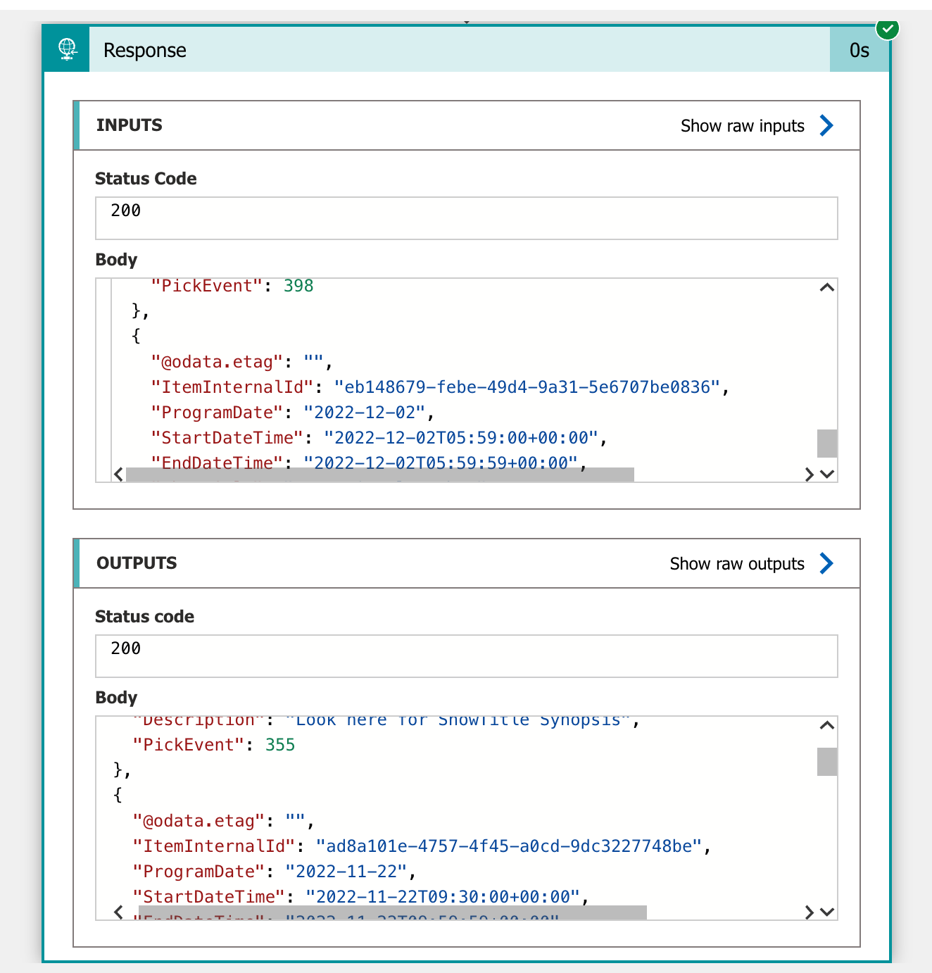Viewport: 932px width, 973px height.
Task: Click the inputs Body scroll right arrow
Action: pyautogui.click(x=810, y=475)
